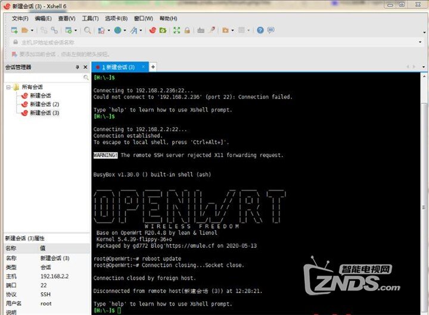Click the font 'A' icon

click(134, 30)
